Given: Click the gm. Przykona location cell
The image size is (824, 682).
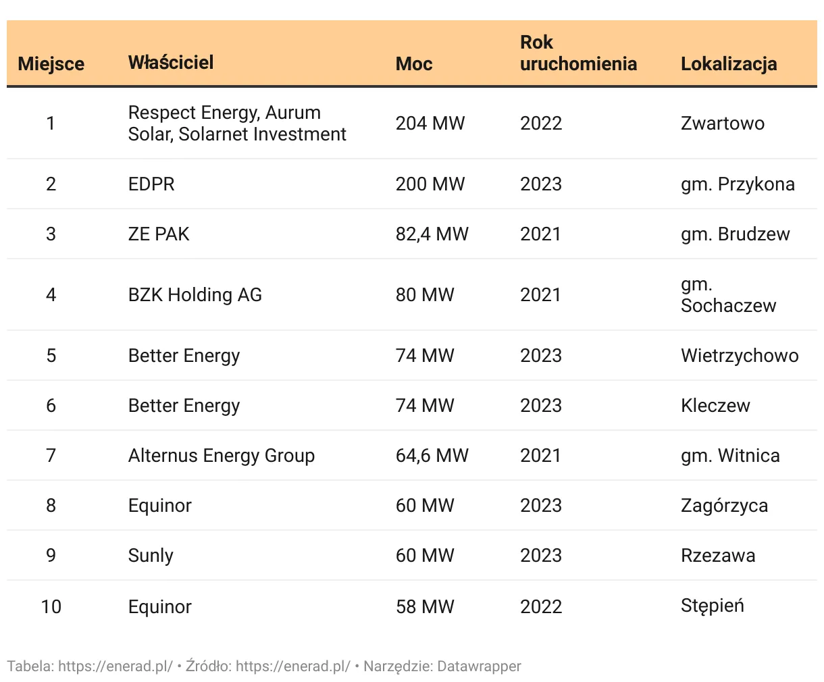Looking at the screenshot, I should click(738, 184).
